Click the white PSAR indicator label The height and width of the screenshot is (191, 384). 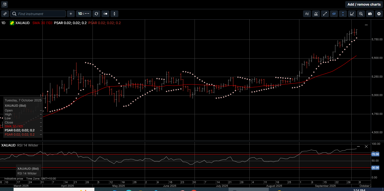[70, 23]
